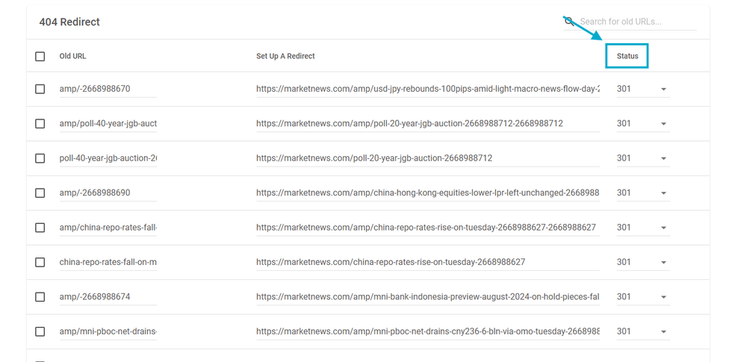This screenshot has width=732, height=362.
Task: Expand status dropdown for amp/mni-pboc-net-drains row
Action: pos(663,332)
